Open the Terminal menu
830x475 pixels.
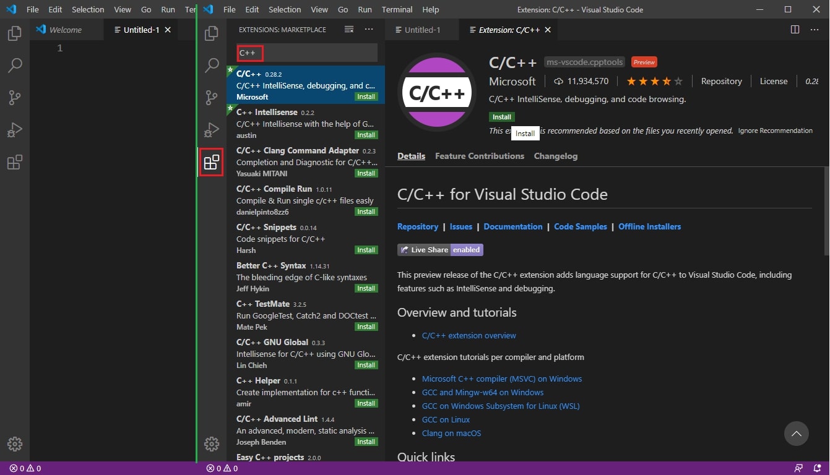click(397, 9)
